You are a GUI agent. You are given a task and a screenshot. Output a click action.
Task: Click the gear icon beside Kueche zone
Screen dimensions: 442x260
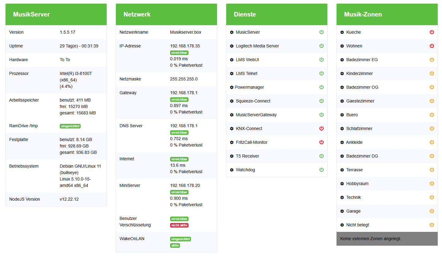[342, 32]
